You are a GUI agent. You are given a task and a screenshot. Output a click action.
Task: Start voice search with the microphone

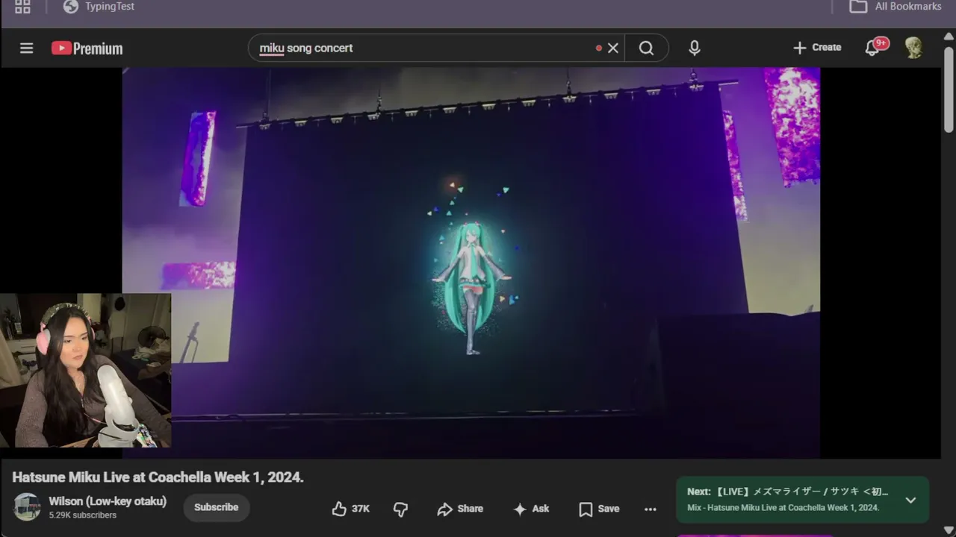[x=695, y=48]
